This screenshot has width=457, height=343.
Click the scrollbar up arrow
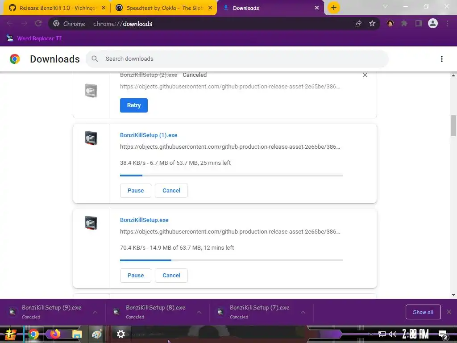pyautogui.click(x=453, y=75)
